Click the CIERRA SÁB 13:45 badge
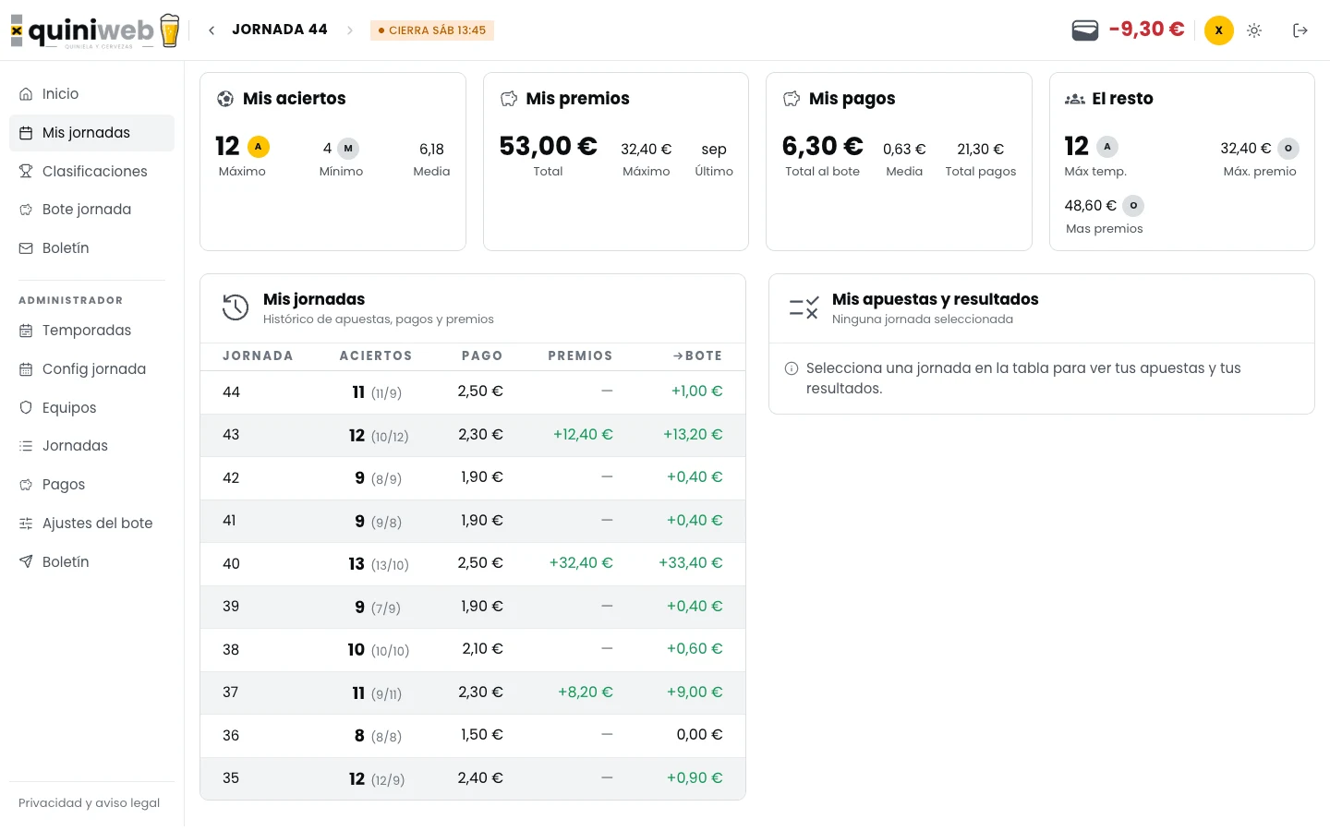 [x=432, y=30]
